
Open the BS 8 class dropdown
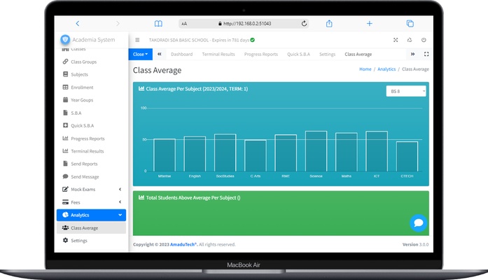pyautogui.click(x=407, y=91)
